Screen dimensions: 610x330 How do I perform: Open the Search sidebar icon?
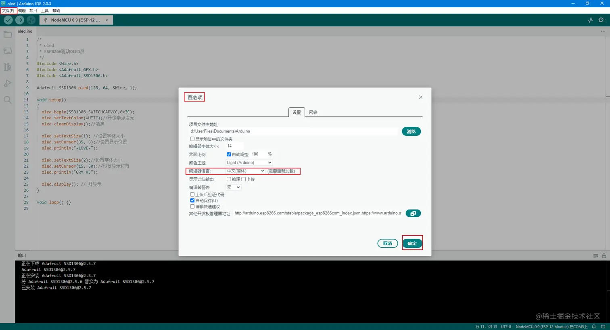click(x=8, y=100)
